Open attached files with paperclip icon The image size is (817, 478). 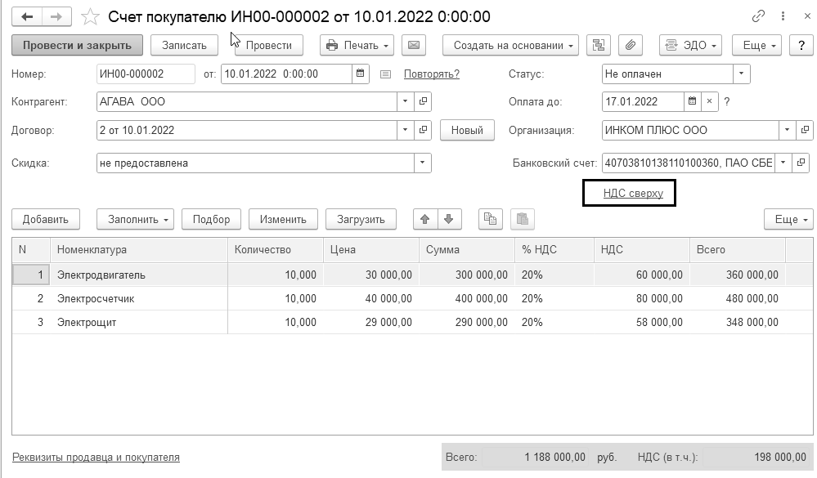pyautogui.click(x=630, y=46)
